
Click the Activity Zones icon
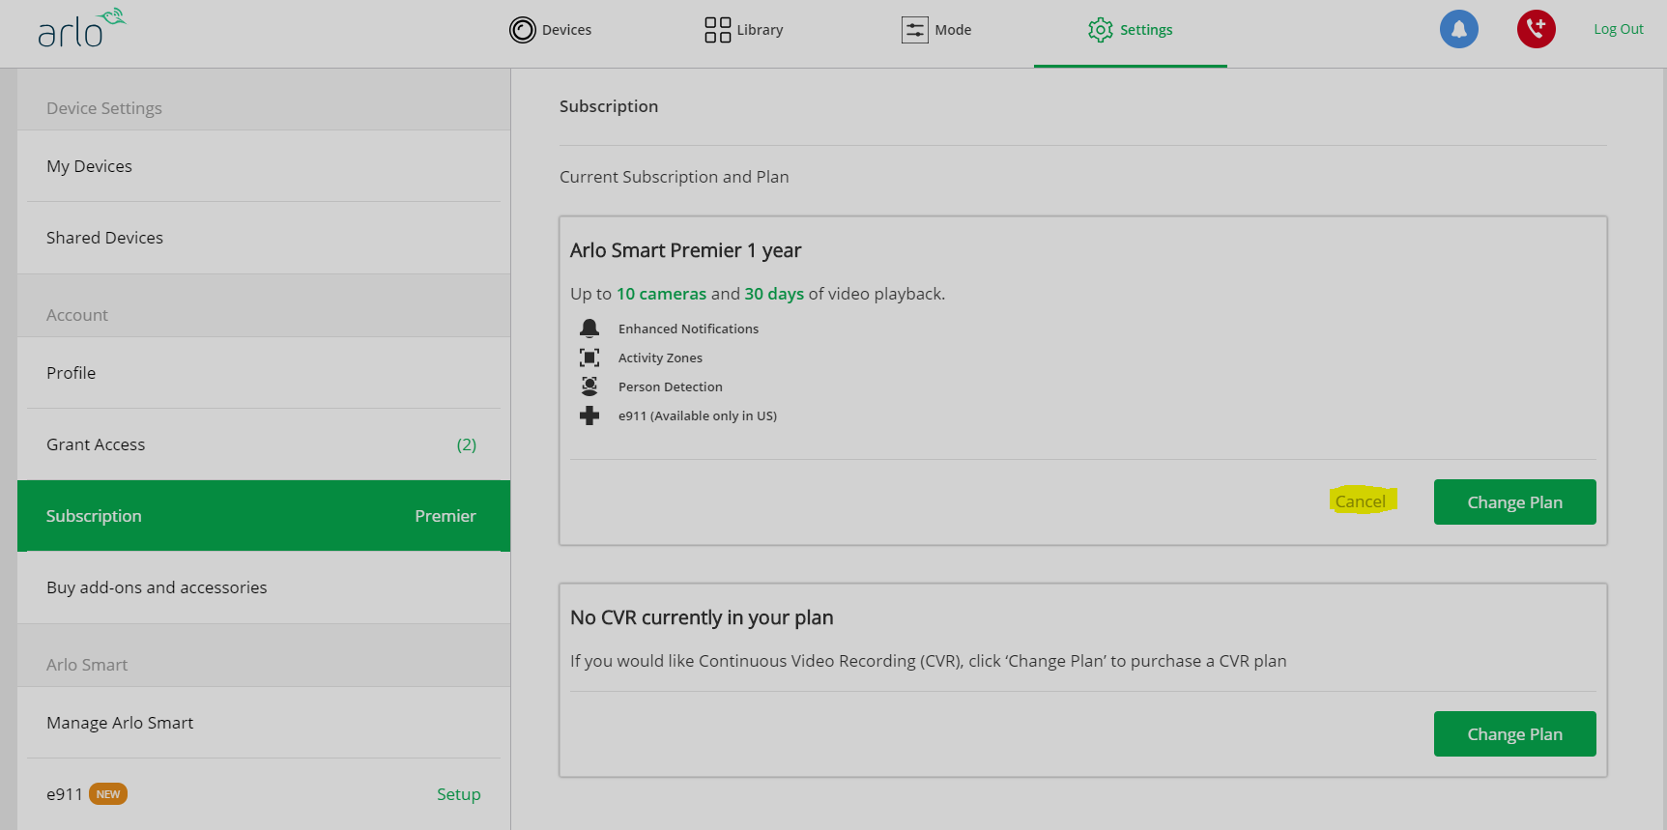tap(589, 358)
